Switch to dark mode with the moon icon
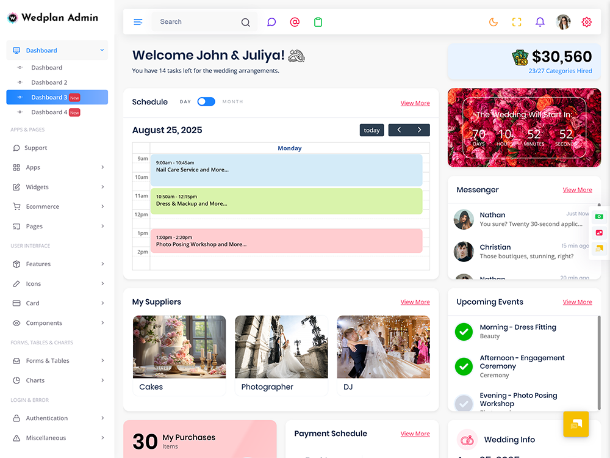Image resolution: width=610 pixels, height=458 pixels. click(493, 22)
